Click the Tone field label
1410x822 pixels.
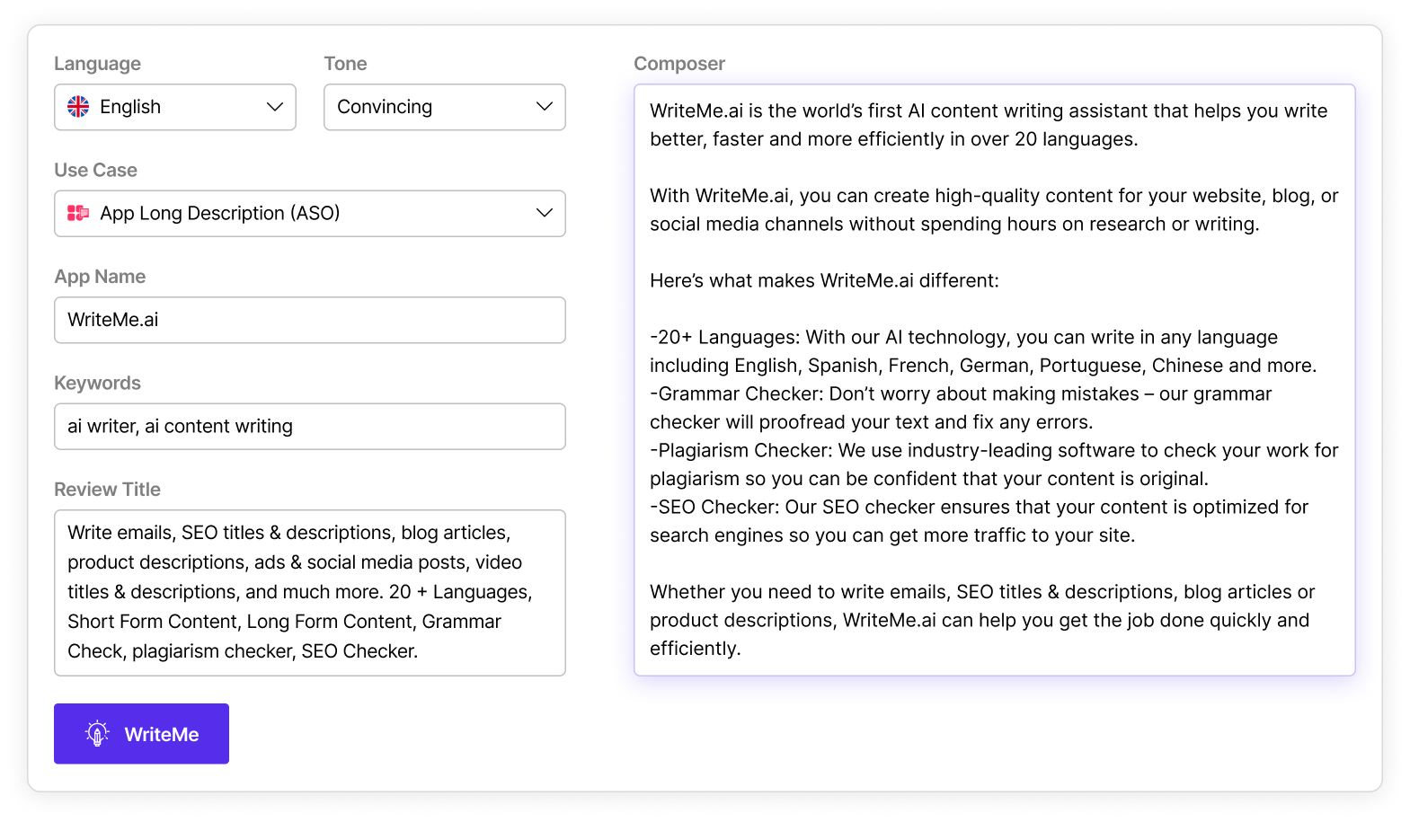345,64
